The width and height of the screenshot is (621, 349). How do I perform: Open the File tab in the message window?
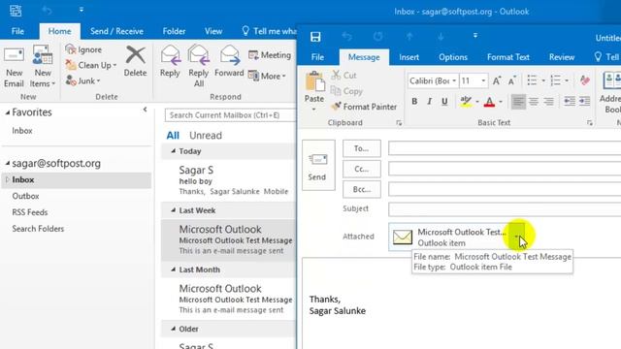[x=317, y=57]
